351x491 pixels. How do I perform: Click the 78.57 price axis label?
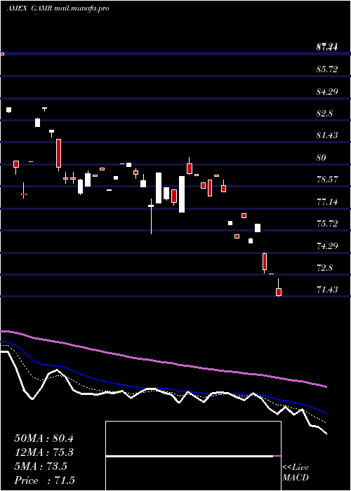pyautogui.click(x=327, y=180)
